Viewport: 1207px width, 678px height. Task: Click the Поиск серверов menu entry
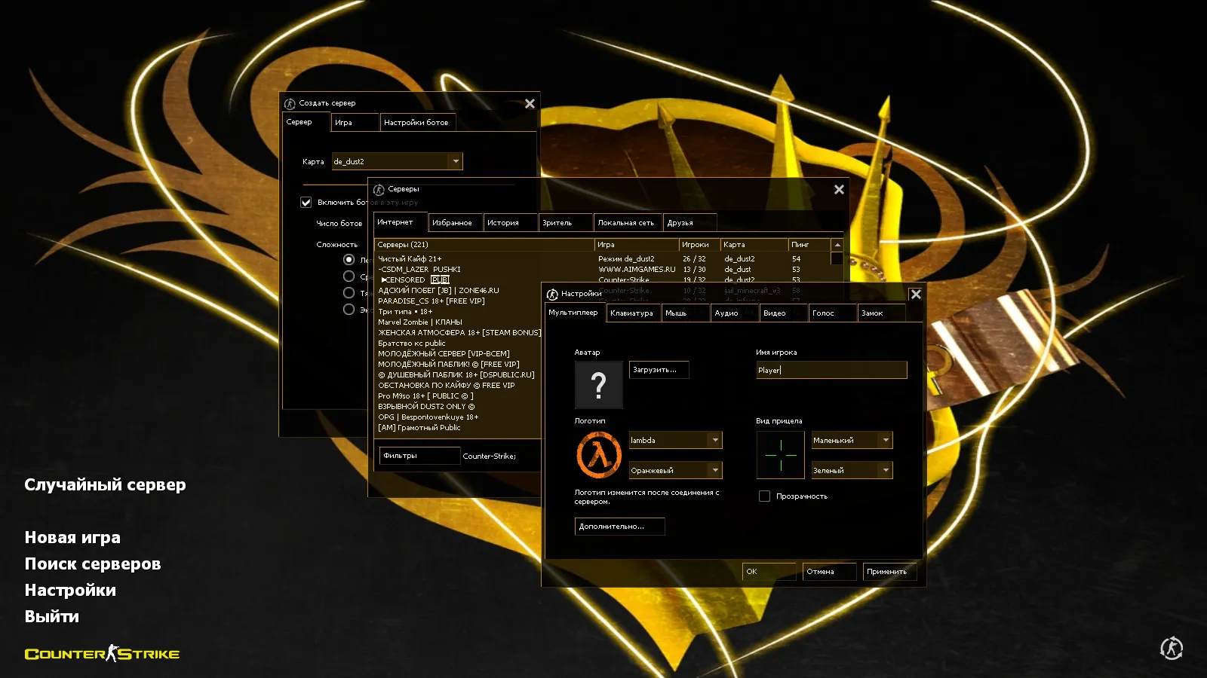point(92,563)
